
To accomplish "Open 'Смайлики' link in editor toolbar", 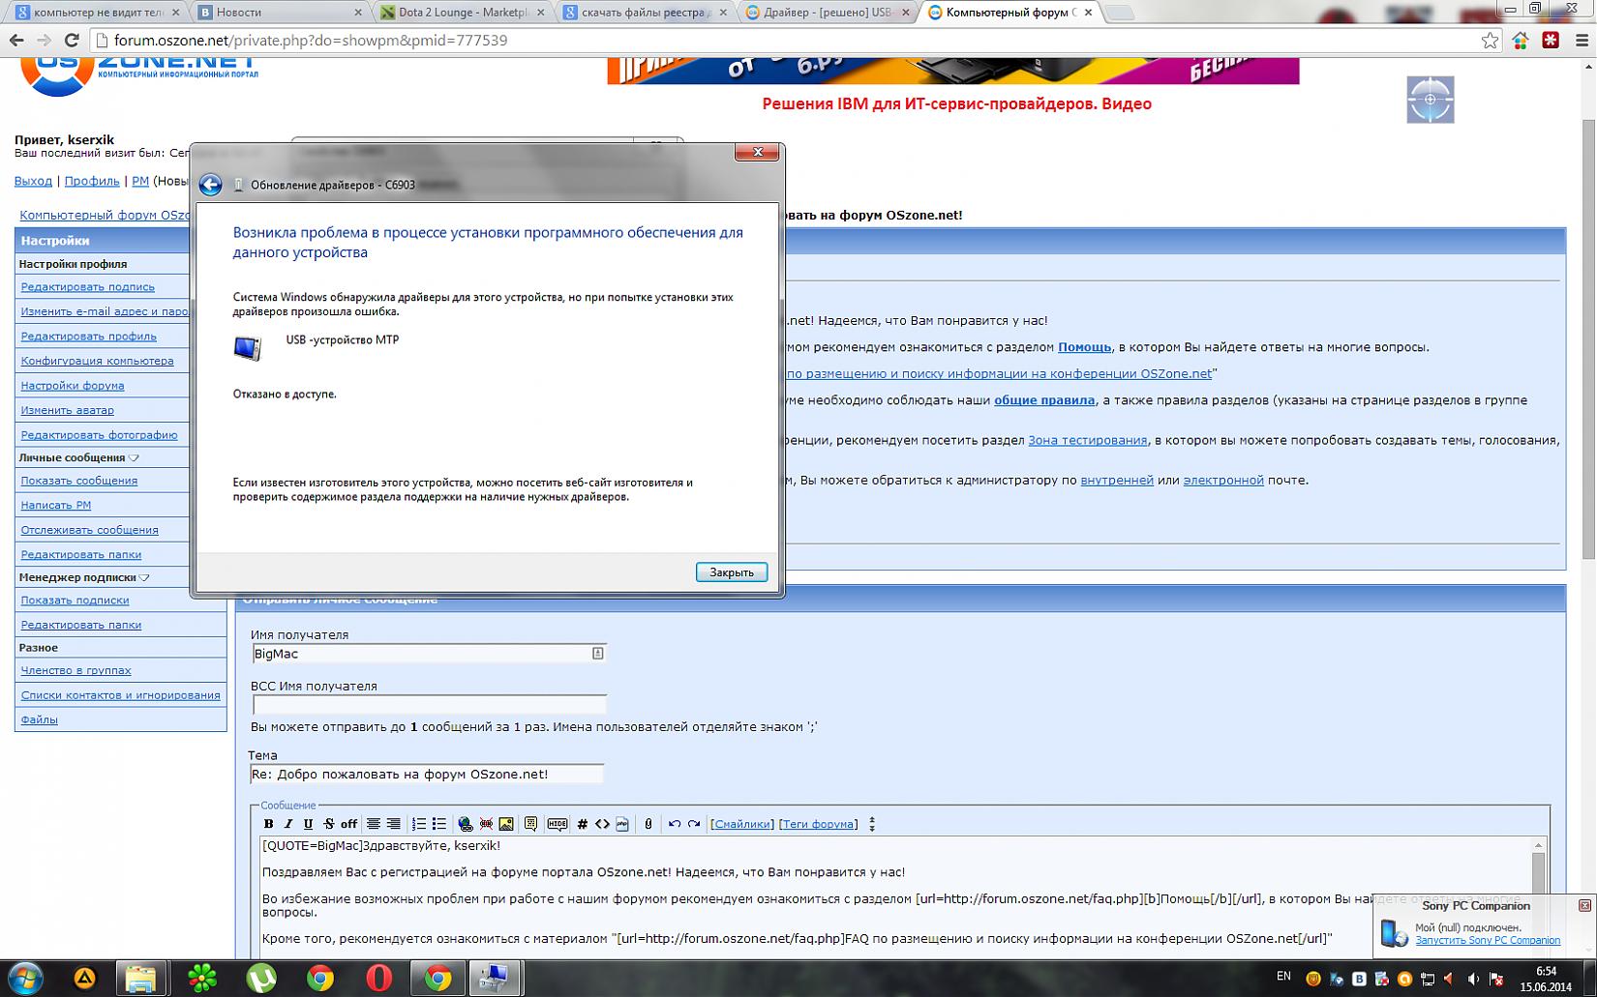I will 741,824.
